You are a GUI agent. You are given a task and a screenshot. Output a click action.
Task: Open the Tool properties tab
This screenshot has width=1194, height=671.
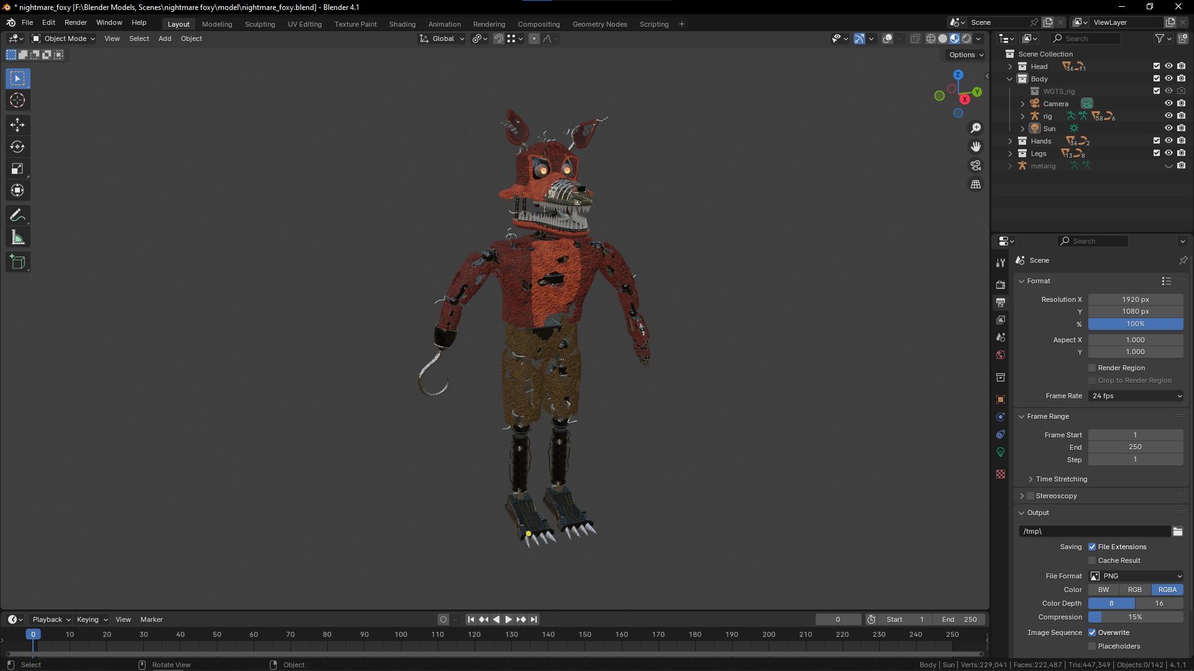pyautogui.click(x=1001, y=263)
